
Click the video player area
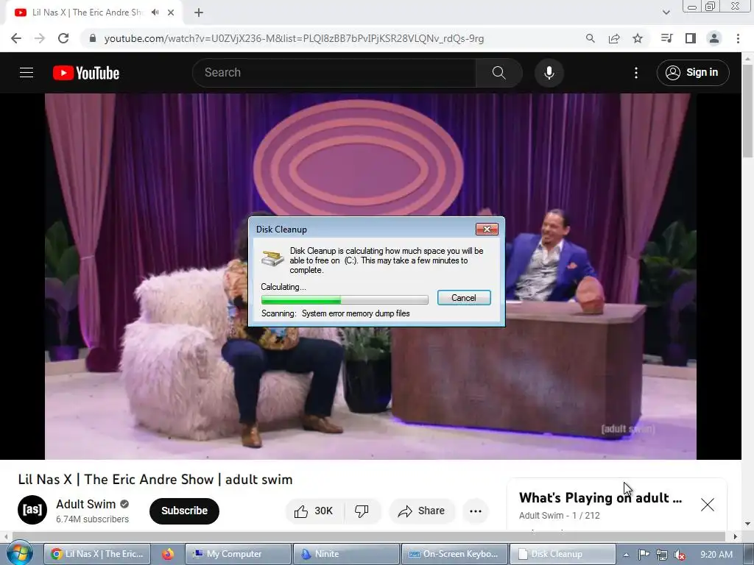point(370,277)
